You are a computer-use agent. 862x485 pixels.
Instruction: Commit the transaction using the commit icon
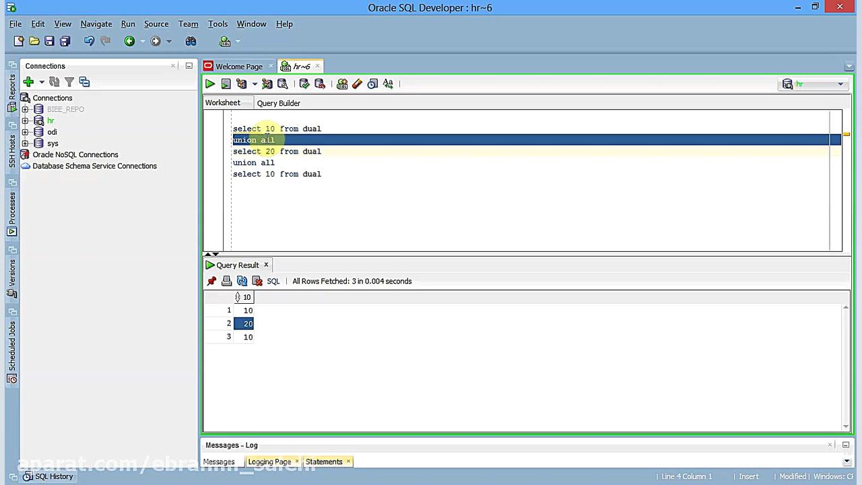click(x=304, y=84)
